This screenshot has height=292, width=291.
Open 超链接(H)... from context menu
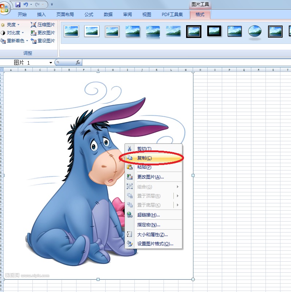coord(148,215)
